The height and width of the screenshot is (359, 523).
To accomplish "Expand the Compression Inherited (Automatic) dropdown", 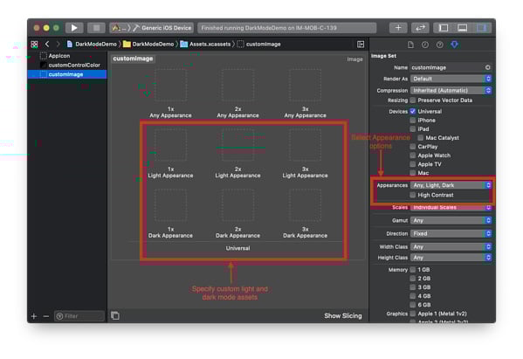I will pyautogui.click(x=451, y=91).
